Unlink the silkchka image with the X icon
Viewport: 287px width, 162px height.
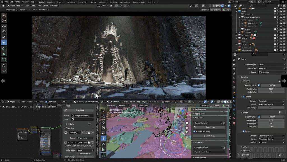pyautogui.click(x=92, y=133)
